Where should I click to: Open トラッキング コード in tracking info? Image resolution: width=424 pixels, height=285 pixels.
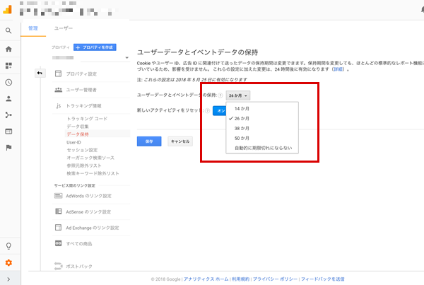(87, 118)
